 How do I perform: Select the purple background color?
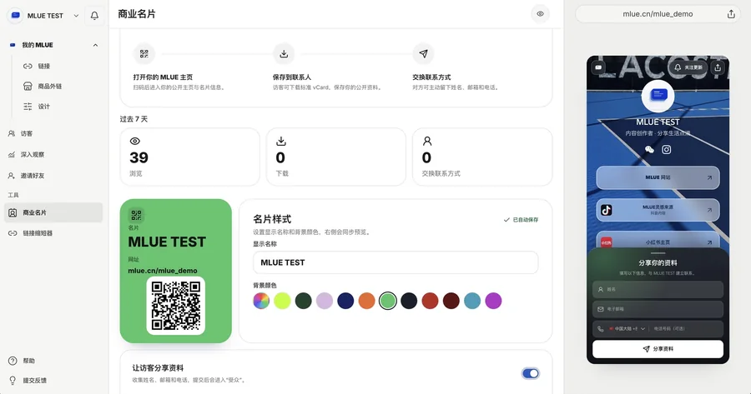[493, 301]
